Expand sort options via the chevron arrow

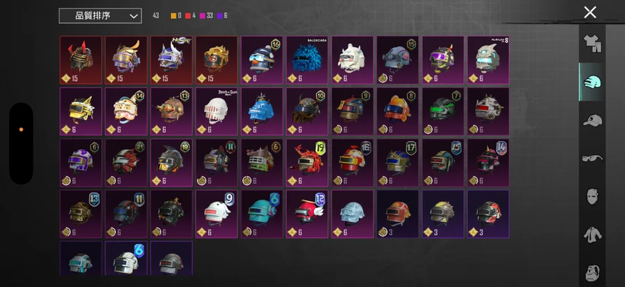[x=133, y=17]
